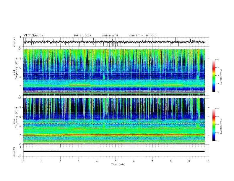Click the 'Time (min)' axis label
This screenshot has width=234, height=181.
coord(118,164)
